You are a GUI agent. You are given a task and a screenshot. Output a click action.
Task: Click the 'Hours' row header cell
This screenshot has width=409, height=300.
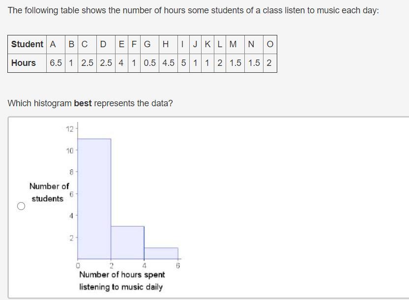[24, 63]
